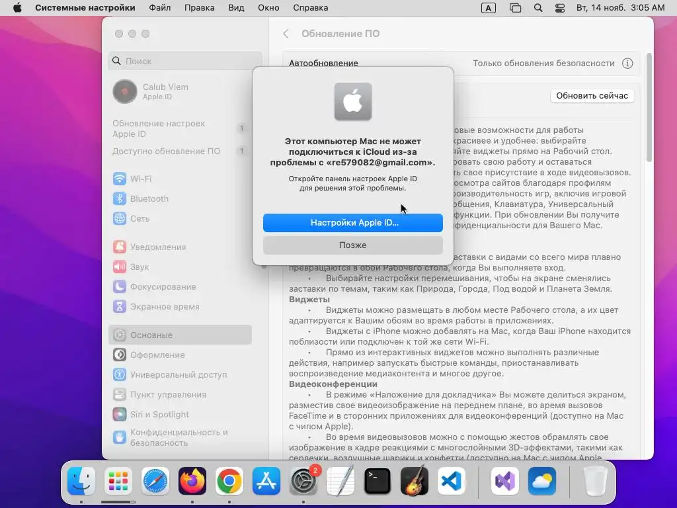677x508 pixels.
Task: Click the date and time in menu bar
Action: click(x=620, y=8)
